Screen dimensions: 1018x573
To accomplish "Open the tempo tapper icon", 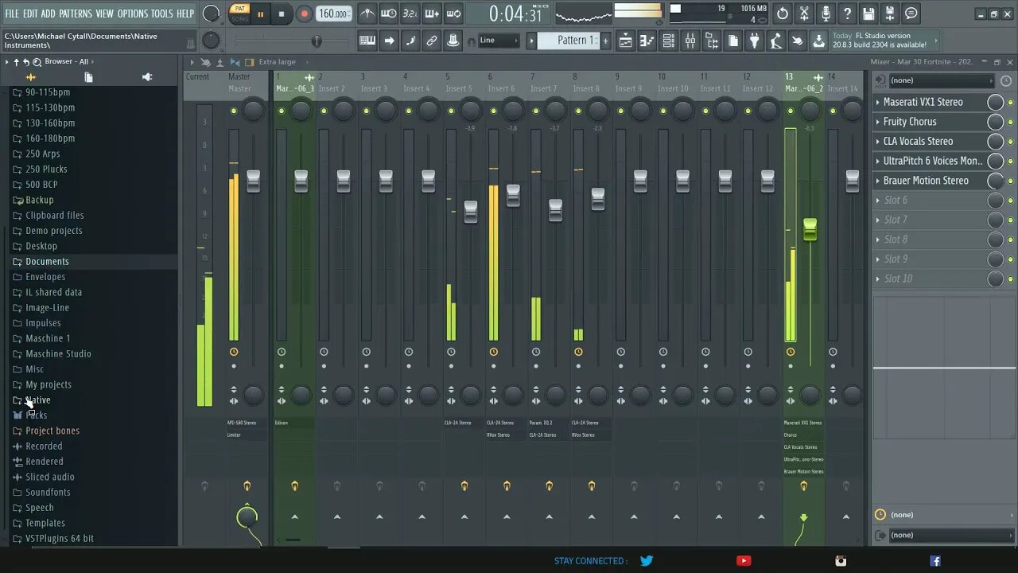I will pos(776,41).
